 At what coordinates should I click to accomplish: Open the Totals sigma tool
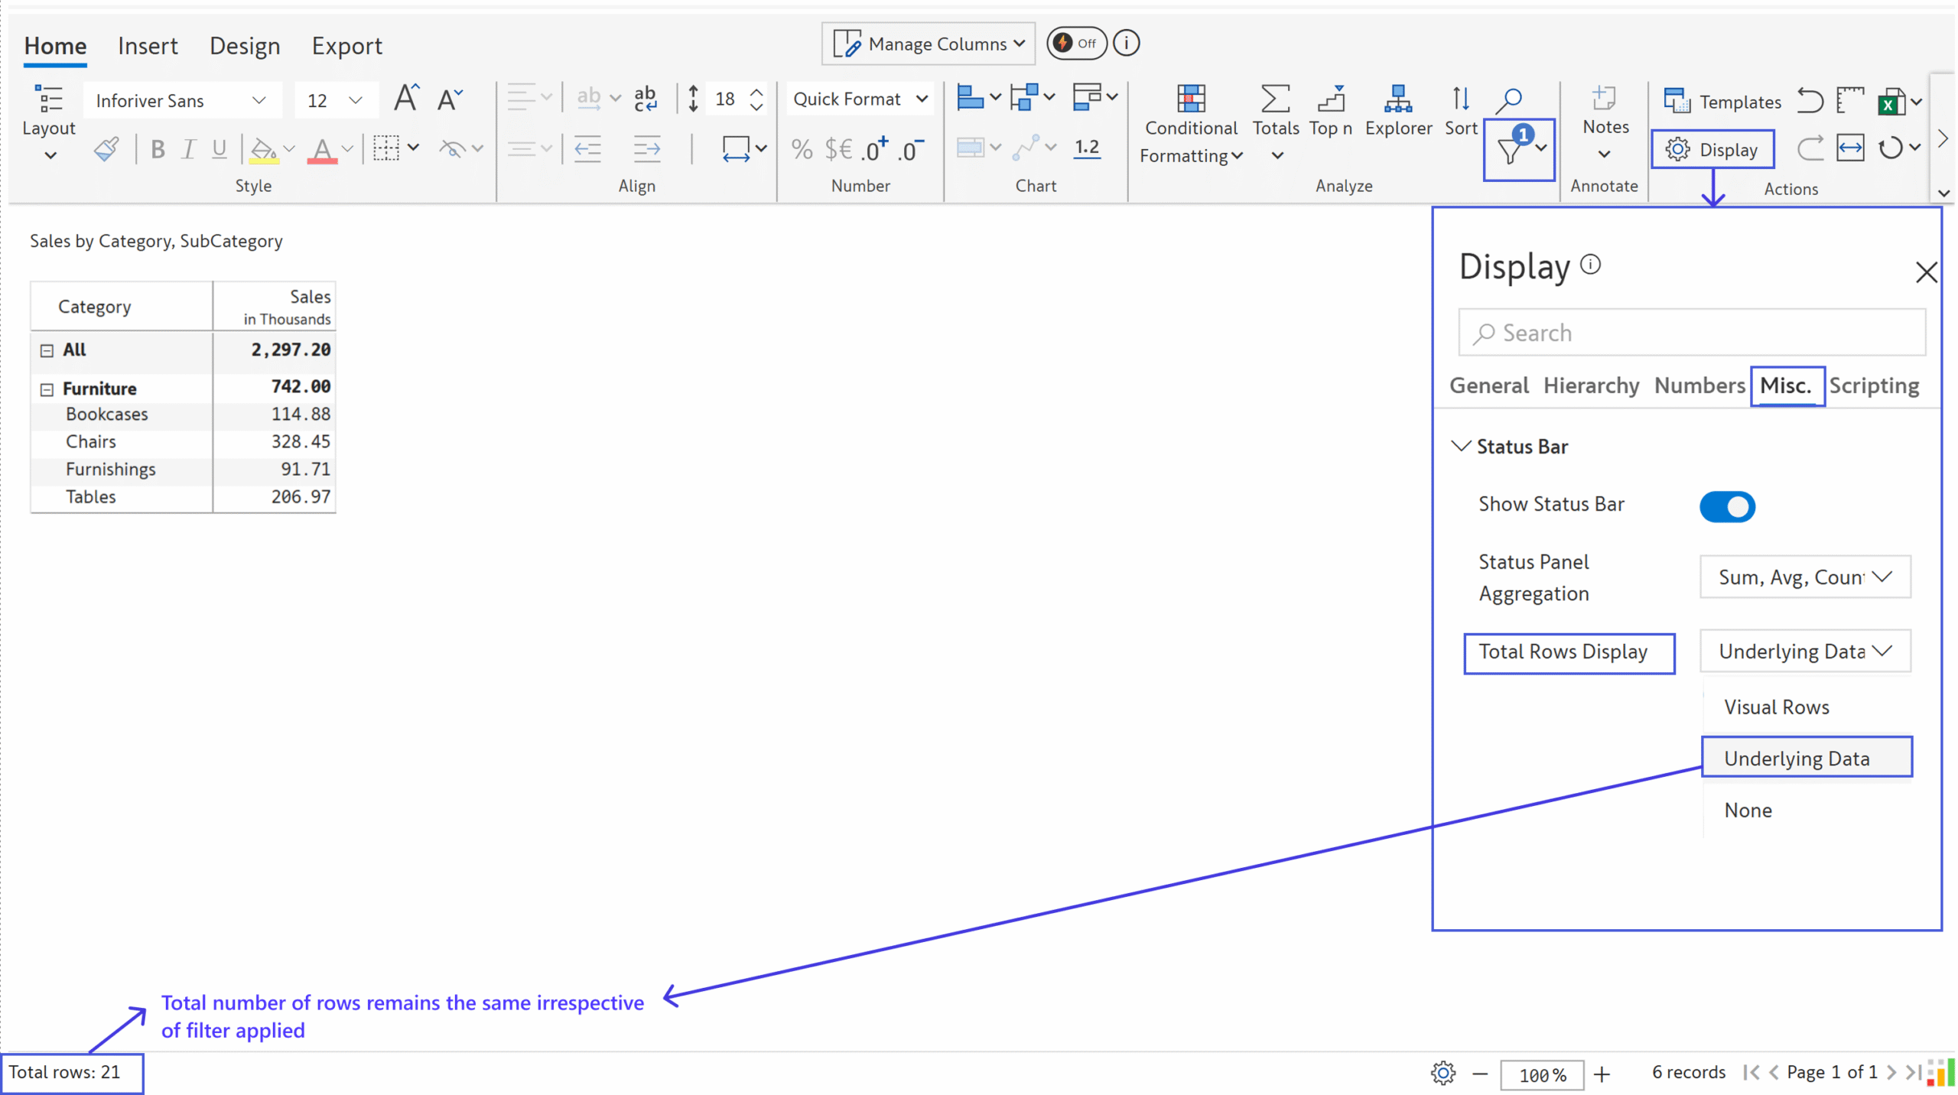[1274, 99]
